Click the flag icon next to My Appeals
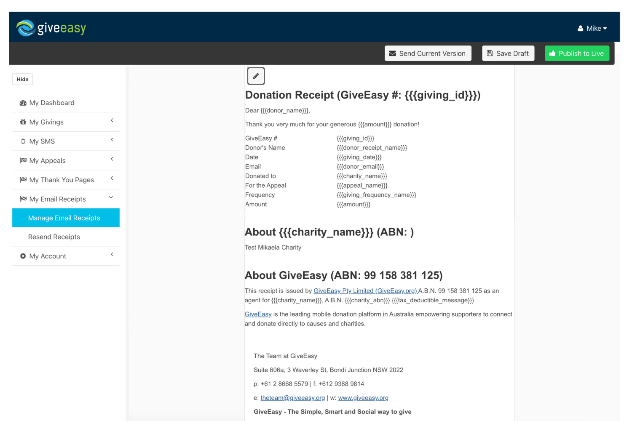This screenshot has width=632, height=421. [x=23, y=160]
